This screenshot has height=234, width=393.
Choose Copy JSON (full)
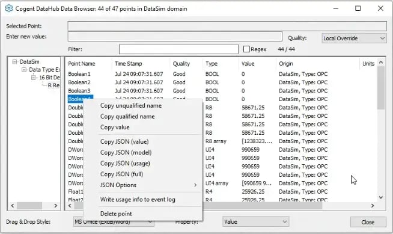click(121, 174)
